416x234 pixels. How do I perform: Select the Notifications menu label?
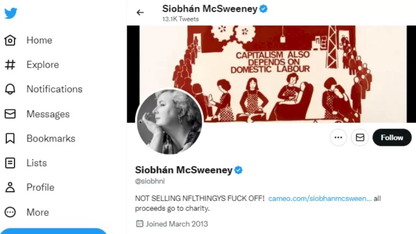coord(55,89)
